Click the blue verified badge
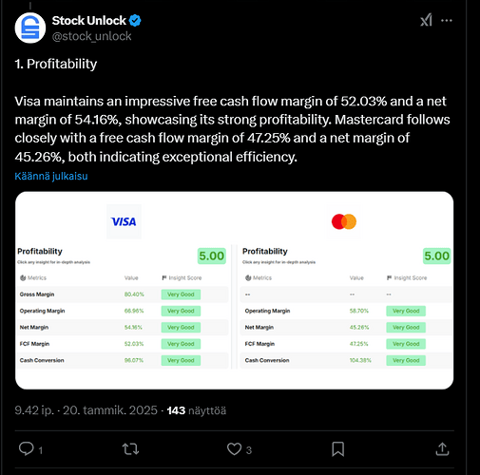 (x=135, y=21)
